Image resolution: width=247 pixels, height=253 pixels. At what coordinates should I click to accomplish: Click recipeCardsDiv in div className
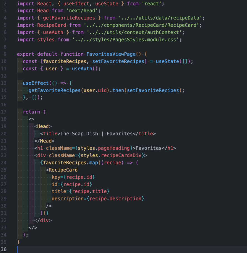121,155
